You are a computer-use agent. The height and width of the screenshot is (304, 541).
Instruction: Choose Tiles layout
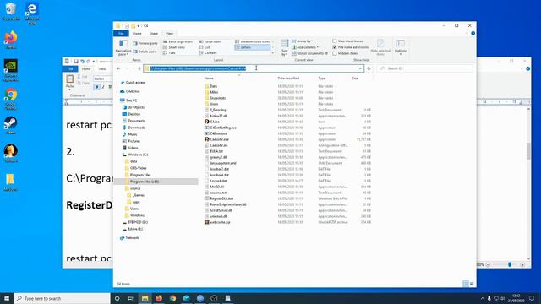(x=169, y=52)
